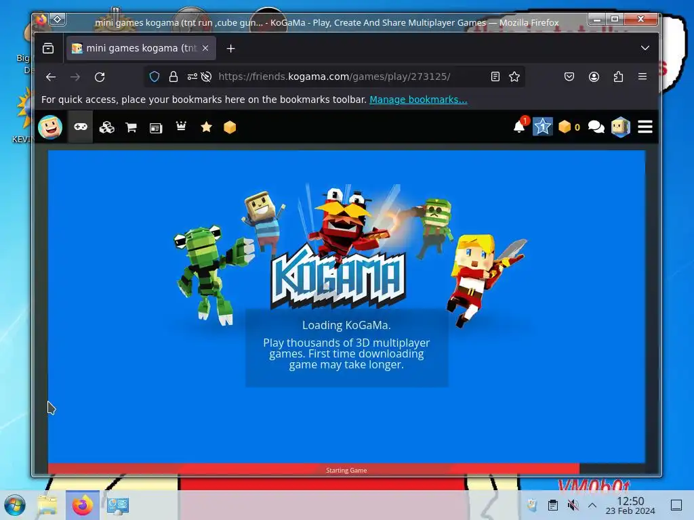Screen dimensions: 694x520
Task: Open Firefox View button
Action: pyautogui.click(x=48, y=48)
